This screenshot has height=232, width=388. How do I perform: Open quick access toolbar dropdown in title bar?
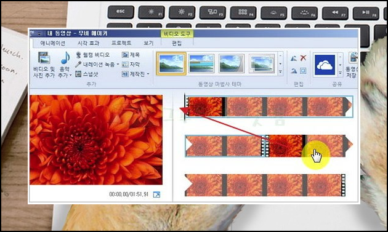click(x=39, y=34)
